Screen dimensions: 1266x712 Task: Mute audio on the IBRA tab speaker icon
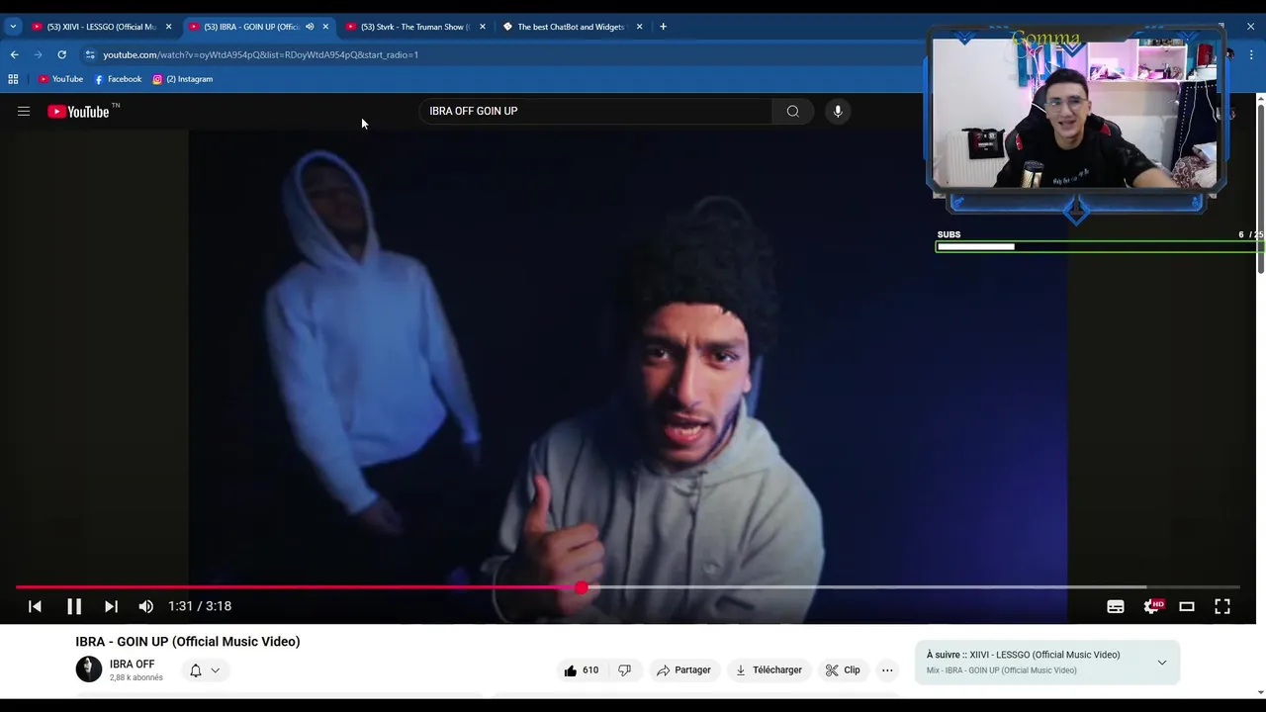(x=310, y=27)
